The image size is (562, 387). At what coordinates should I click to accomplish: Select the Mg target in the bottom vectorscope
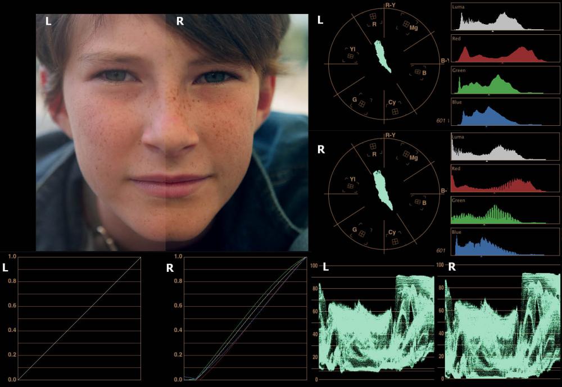406,153
